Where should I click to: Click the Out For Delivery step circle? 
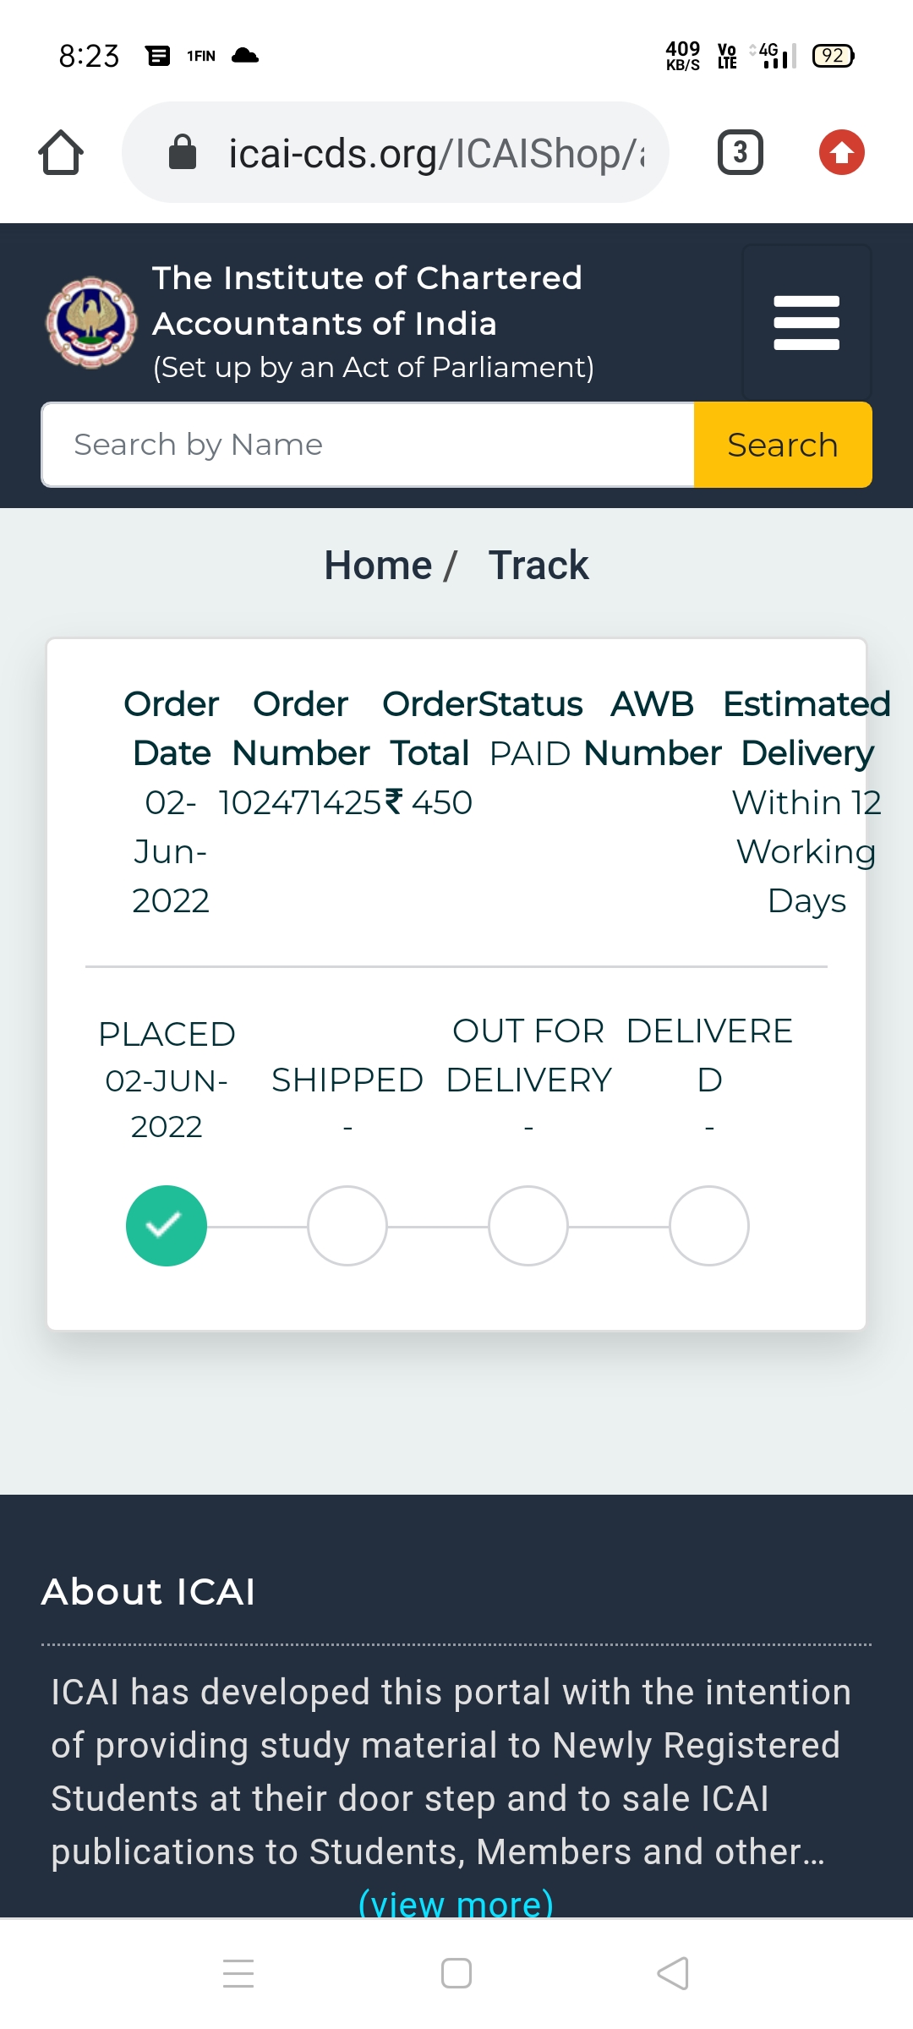coord(528,1226)
